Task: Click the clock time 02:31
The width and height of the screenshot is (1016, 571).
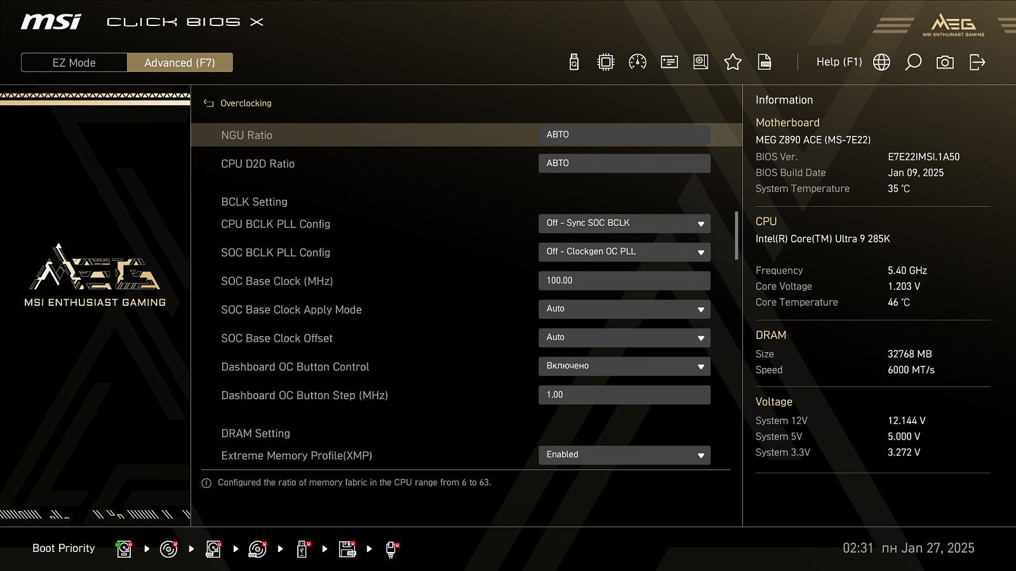Action: (x=858, y=548)
